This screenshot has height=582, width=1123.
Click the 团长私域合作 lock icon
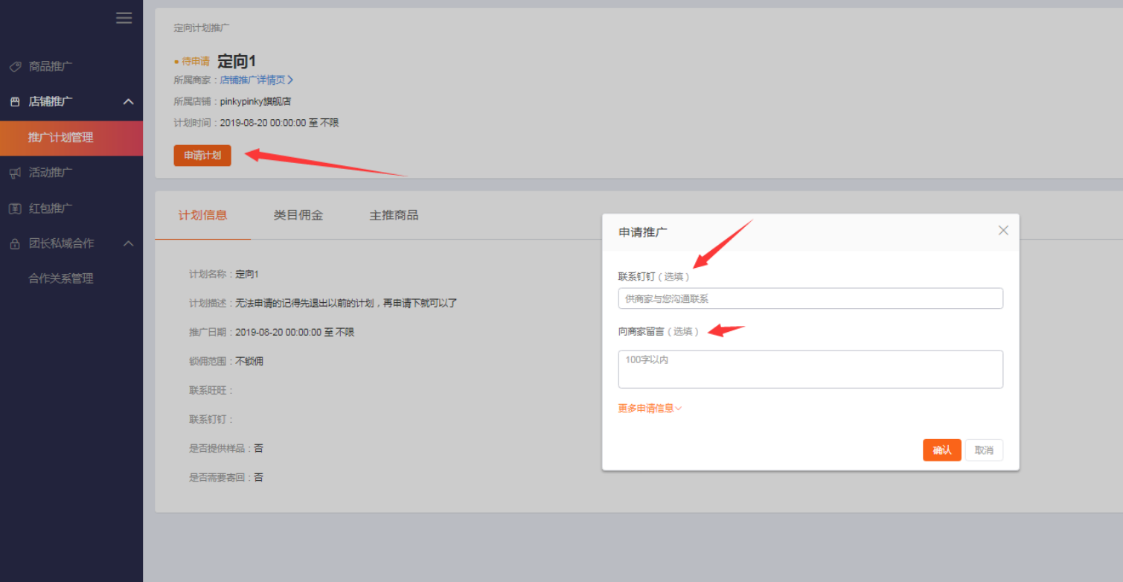(15, 244)
